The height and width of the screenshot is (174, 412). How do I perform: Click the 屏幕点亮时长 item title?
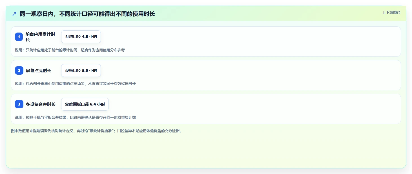pos(39,70)
